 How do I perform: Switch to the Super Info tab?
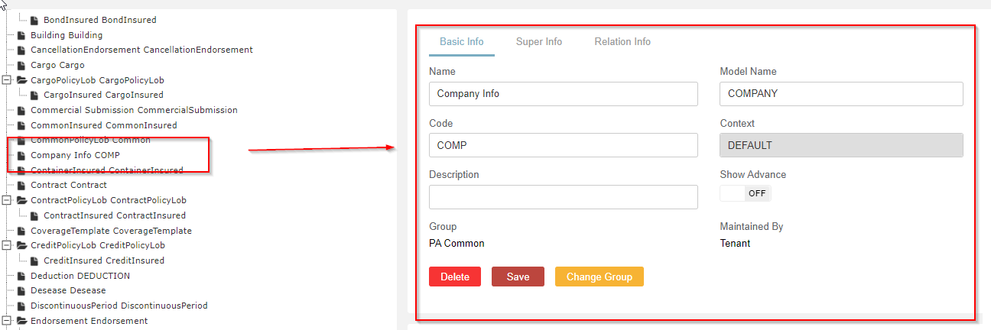tap(539, 42)
